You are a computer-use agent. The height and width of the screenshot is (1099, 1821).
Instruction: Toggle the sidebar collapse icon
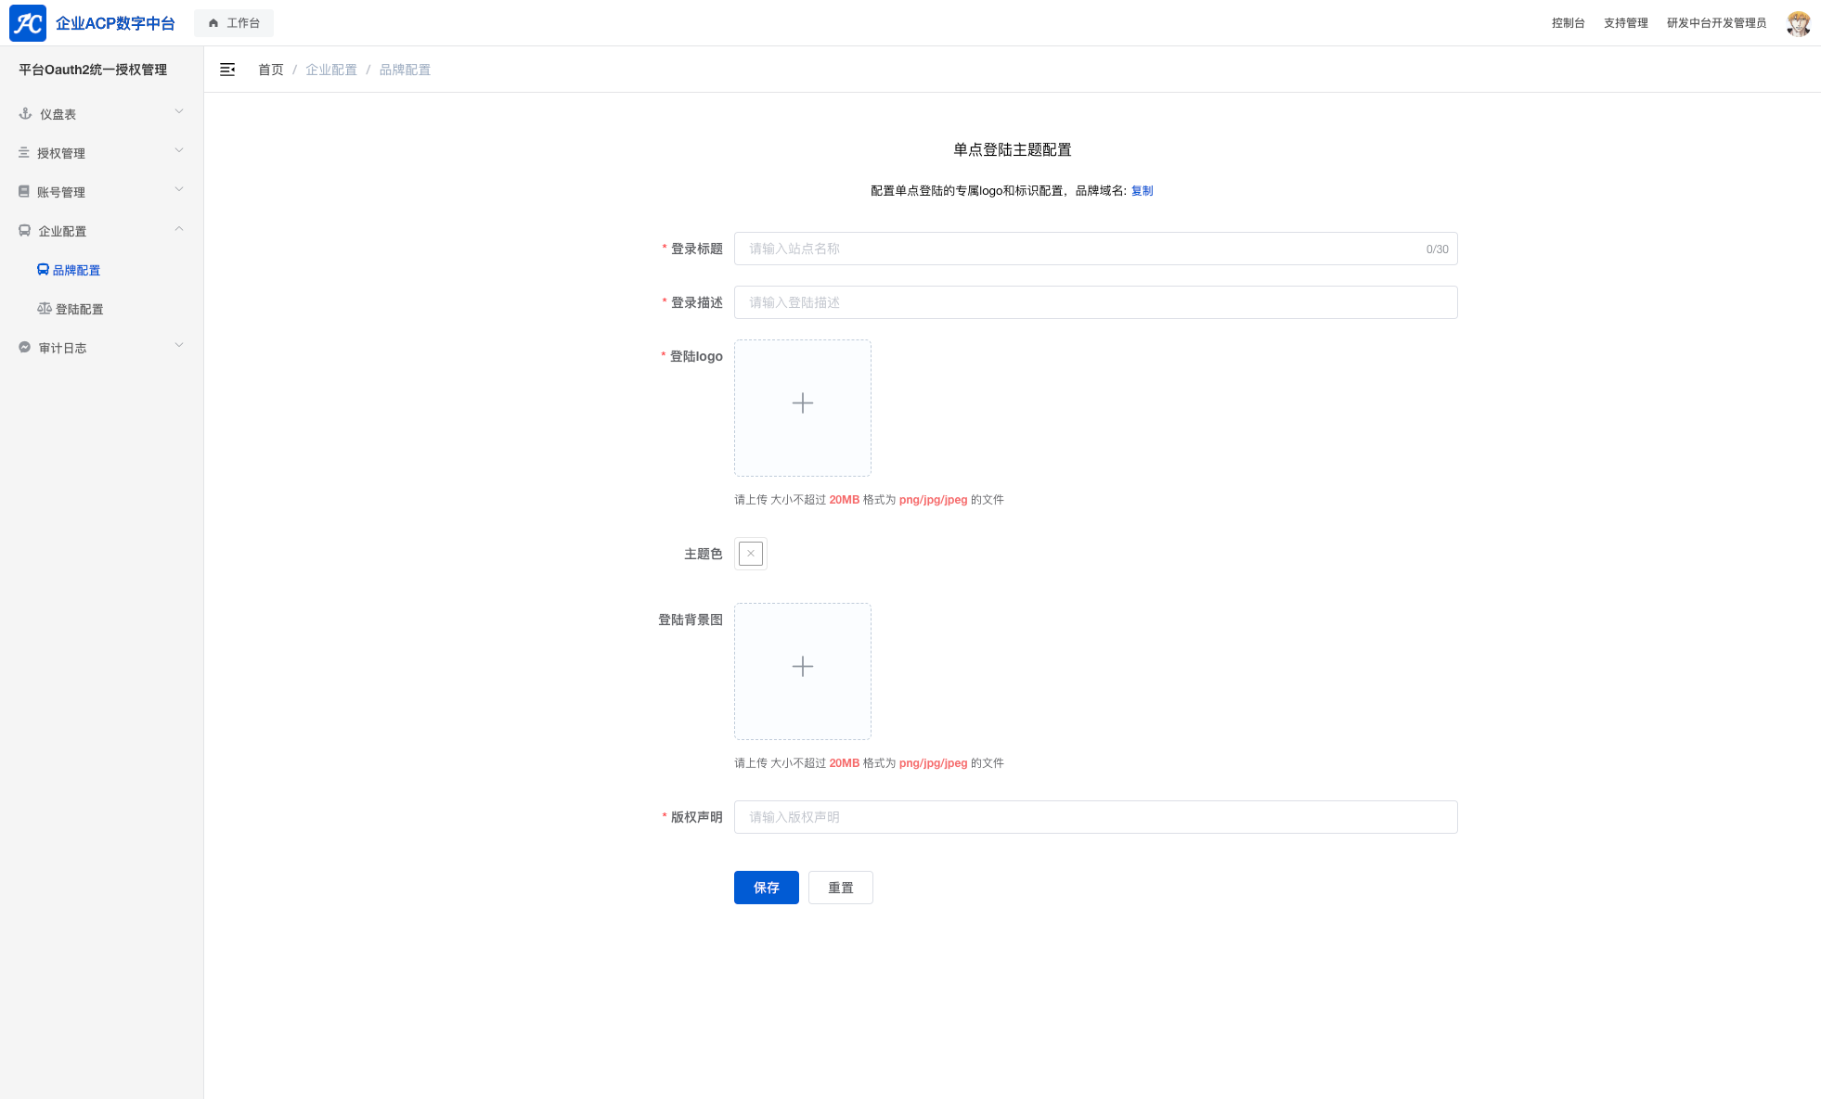coord(227,70)
